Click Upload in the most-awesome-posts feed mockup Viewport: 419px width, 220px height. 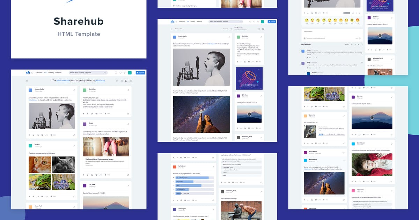[140, 73]
